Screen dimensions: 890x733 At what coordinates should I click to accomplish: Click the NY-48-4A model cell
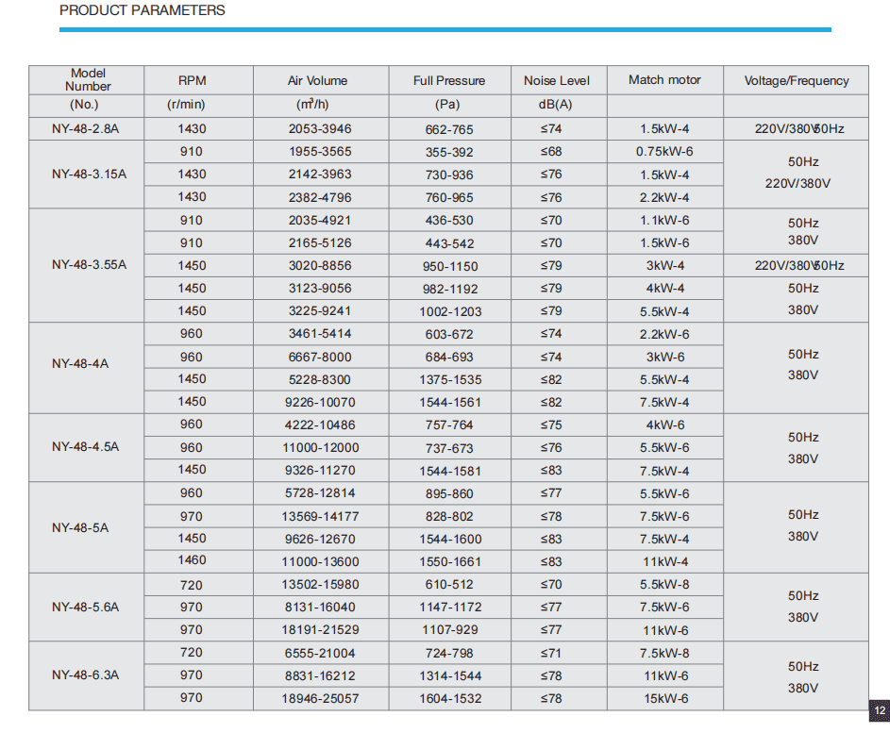pyautogui.click(x=86, y=368)
